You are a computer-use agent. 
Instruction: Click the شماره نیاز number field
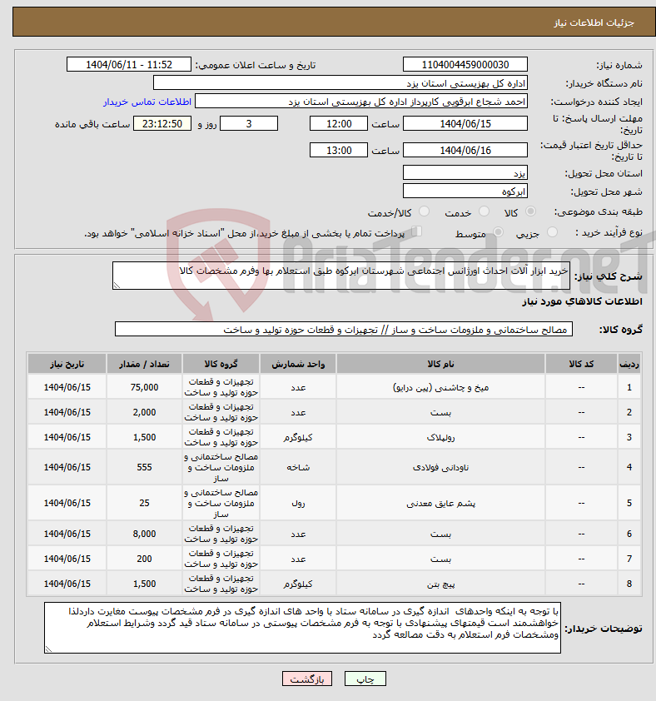465,64
